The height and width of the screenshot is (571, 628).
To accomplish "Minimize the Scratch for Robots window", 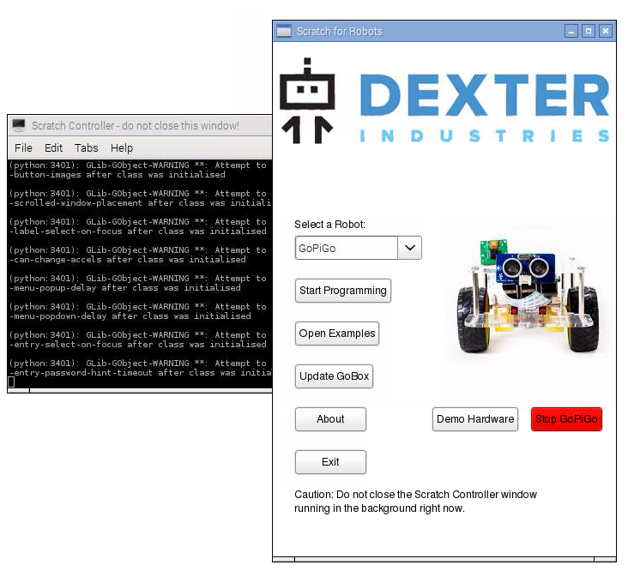I will pos(571,31).
